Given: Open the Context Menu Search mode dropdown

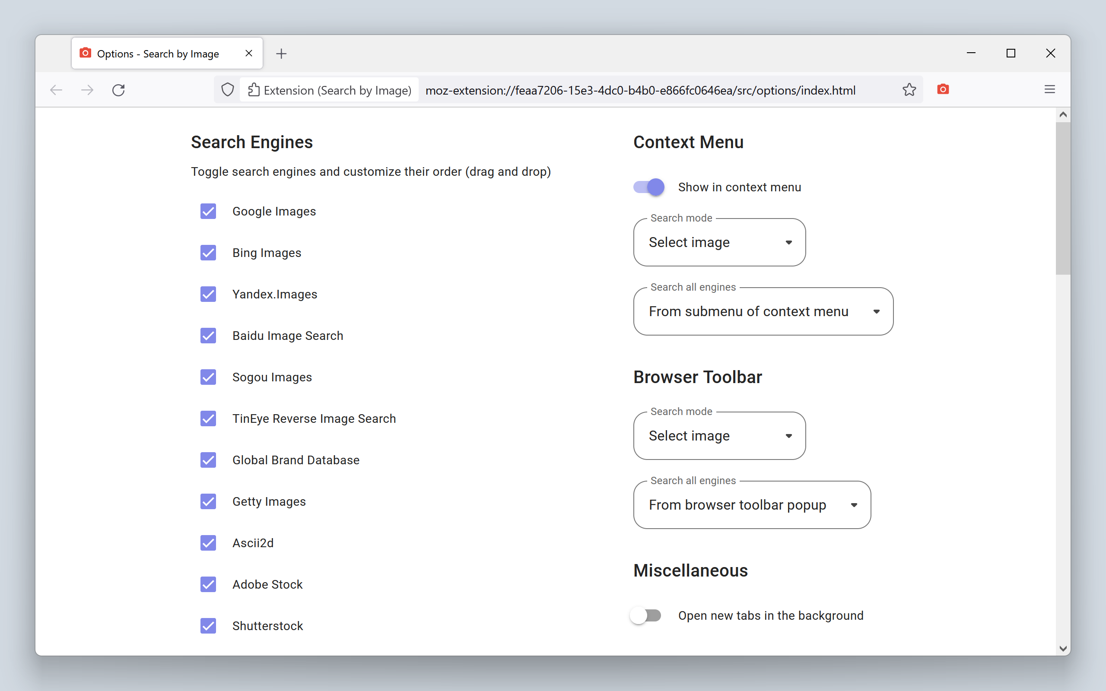Looking at the screenshot, I should tap(719, 242).
